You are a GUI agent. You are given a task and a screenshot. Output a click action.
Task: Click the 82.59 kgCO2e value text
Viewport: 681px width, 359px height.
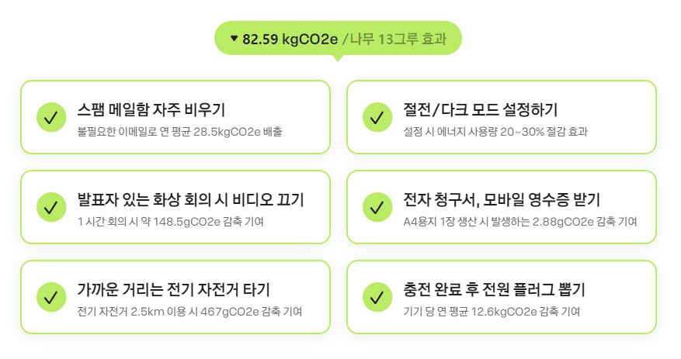click(290, 39)
